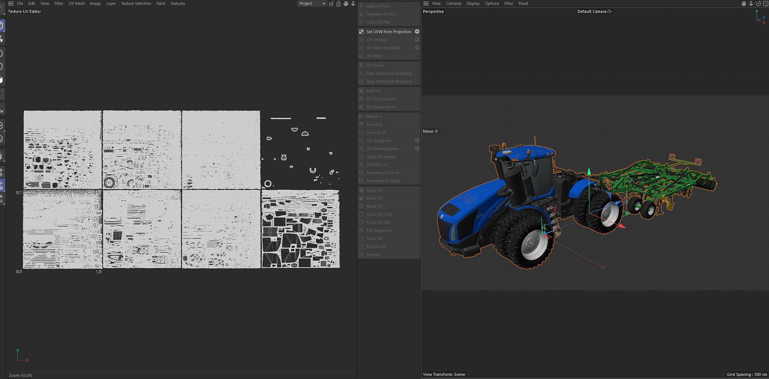Open the Edit menu in UV Editor
769x379 pixels.
click(32, 4)
